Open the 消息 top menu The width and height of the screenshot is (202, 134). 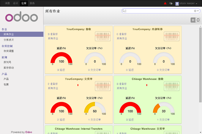coord(7,3)
